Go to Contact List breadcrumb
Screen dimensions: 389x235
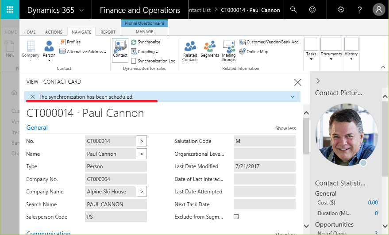point(200,10)
